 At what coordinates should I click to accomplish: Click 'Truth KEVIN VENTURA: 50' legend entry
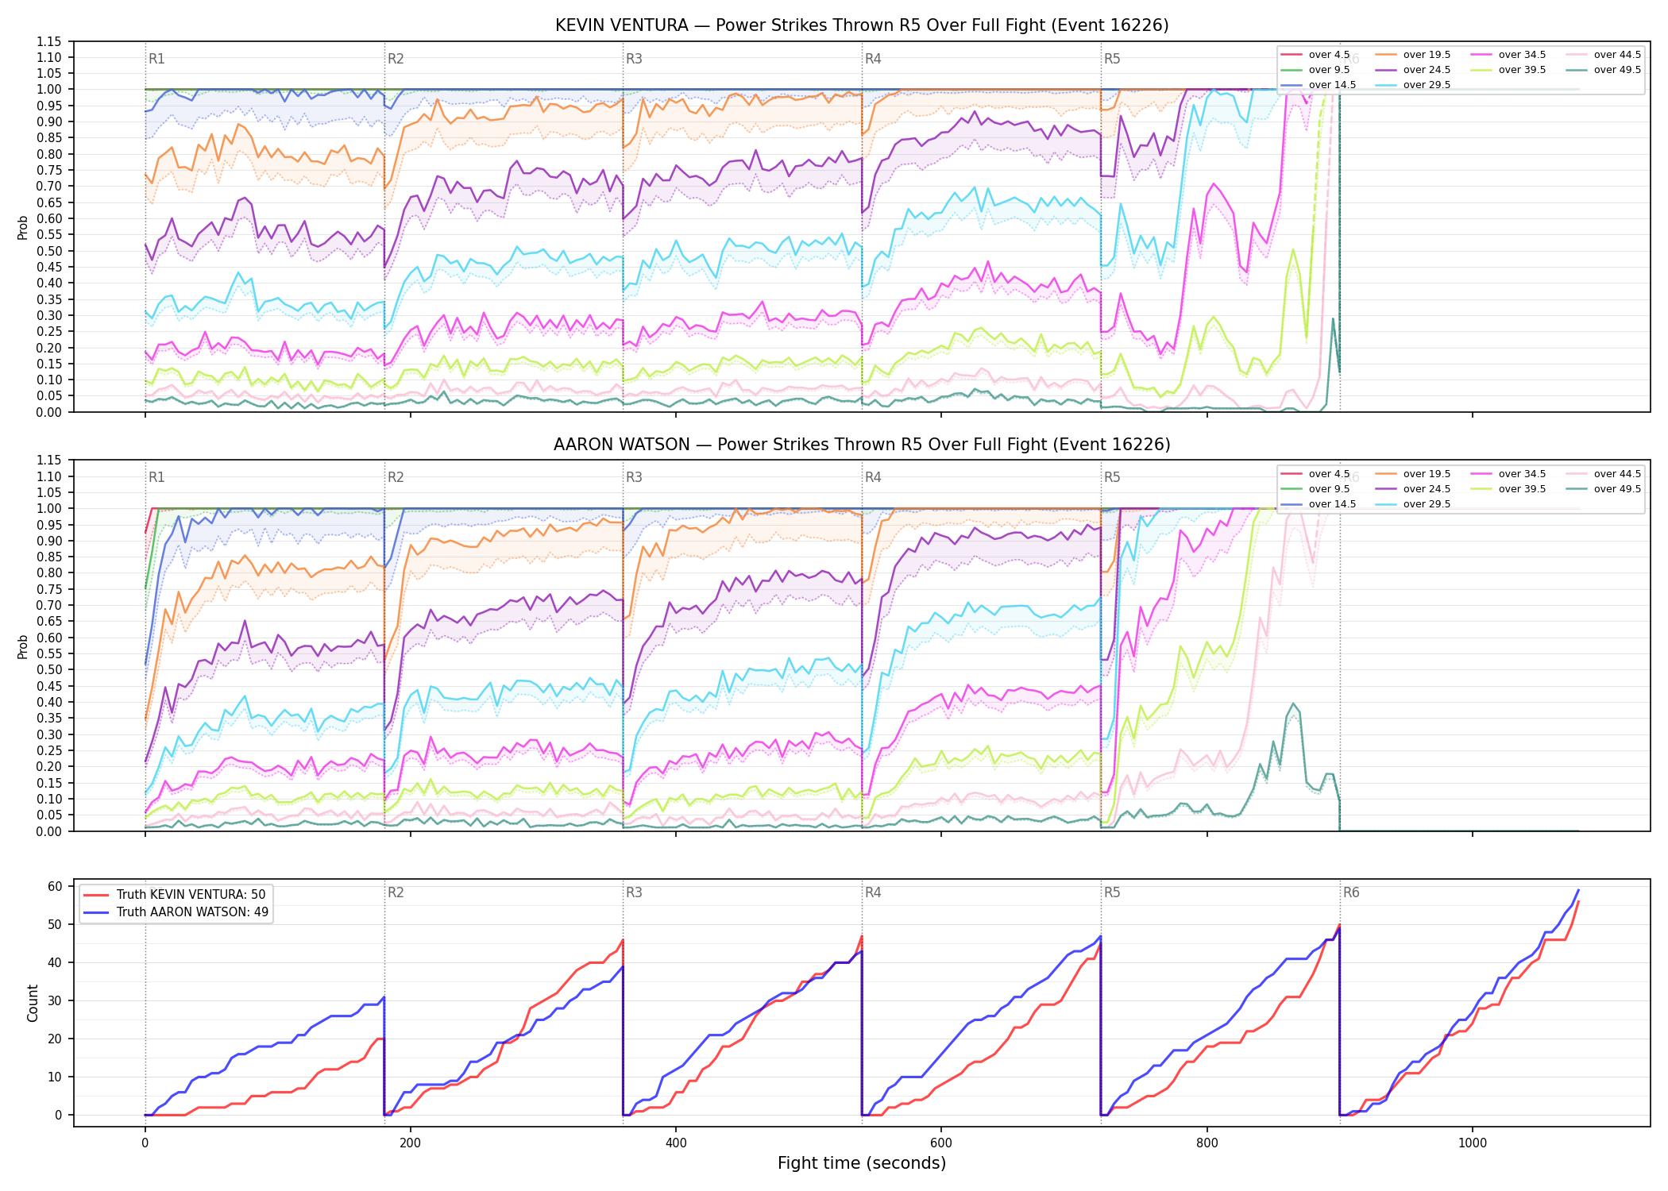(x=191, y=895)
